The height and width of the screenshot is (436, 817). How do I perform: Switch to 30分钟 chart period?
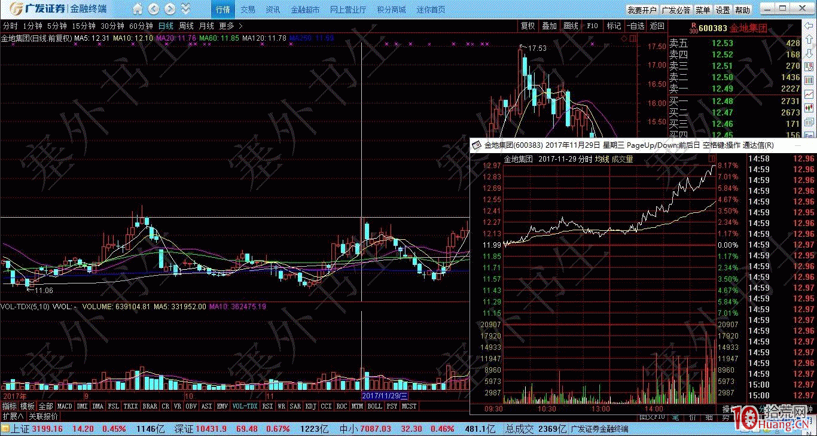112,26
